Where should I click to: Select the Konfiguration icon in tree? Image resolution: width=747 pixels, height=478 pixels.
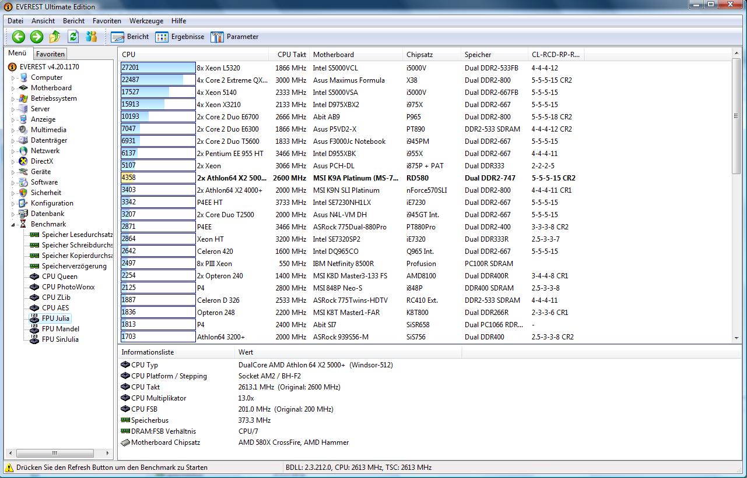23,203
